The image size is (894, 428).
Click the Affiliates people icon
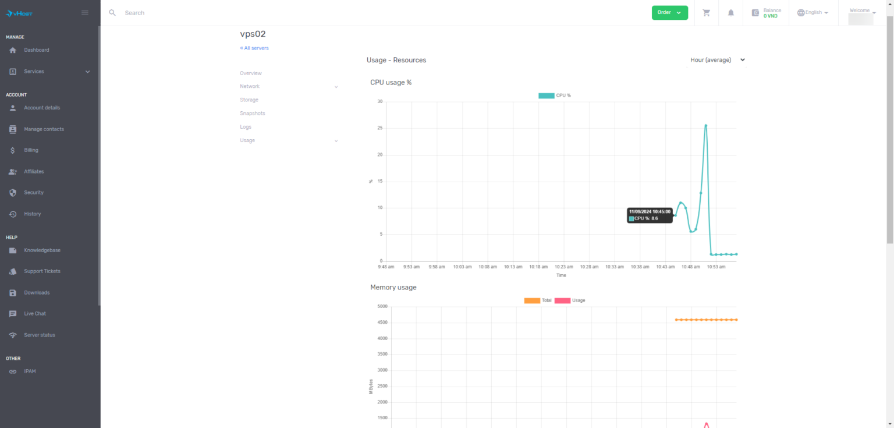pyautogui.click(x=13, y=172)
